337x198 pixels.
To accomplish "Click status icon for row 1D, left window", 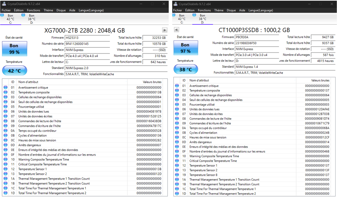I will click(x=6, y=193).
